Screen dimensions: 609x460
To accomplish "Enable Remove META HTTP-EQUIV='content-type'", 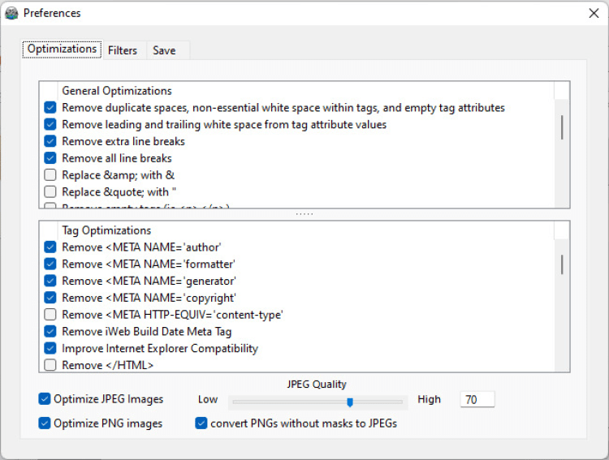I will pos(50,315).
